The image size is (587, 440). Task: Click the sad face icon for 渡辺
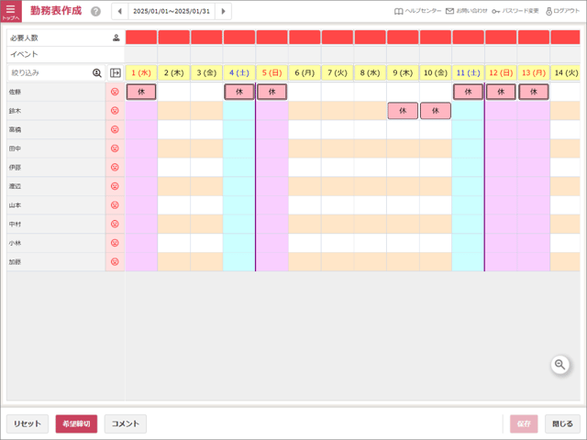point(115,186)
